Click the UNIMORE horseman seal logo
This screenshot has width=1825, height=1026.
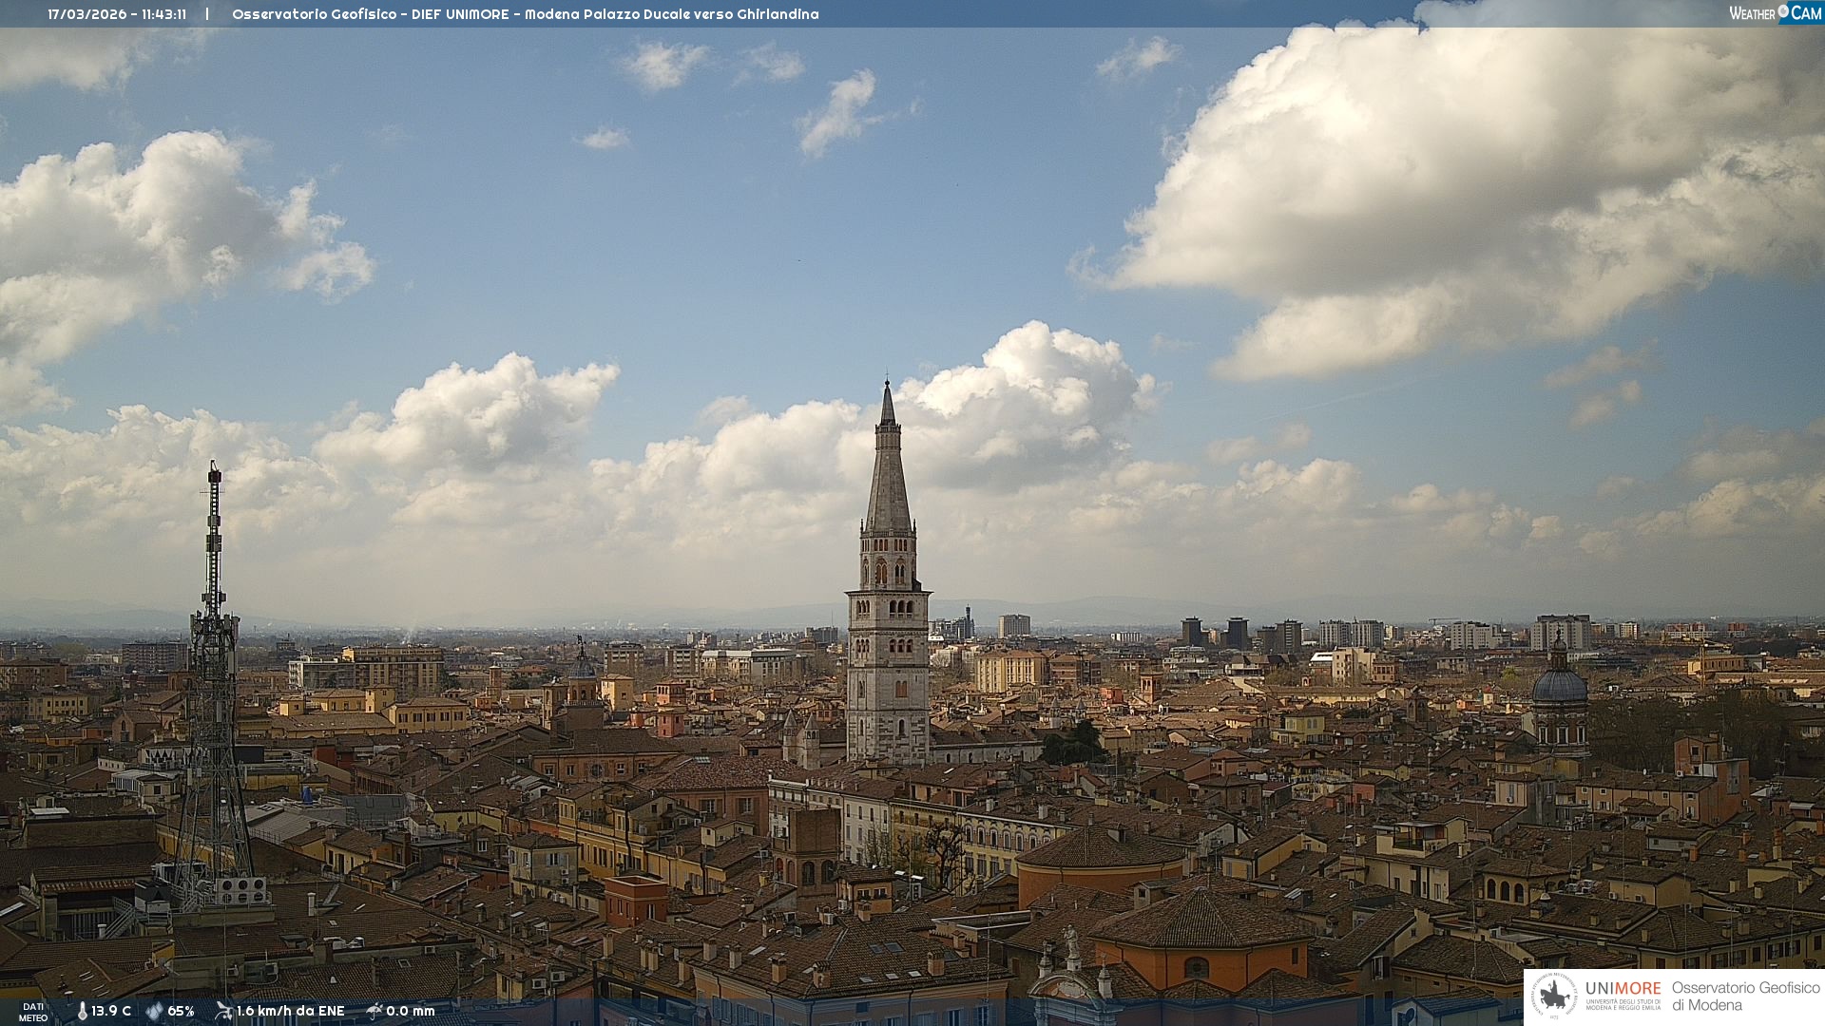pyautogui.click(x=1554, y=997)
